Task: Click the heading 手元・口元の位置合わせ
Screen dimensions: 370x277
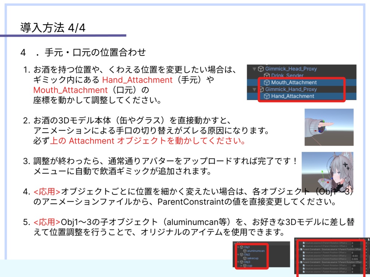Action: point(95,52)
